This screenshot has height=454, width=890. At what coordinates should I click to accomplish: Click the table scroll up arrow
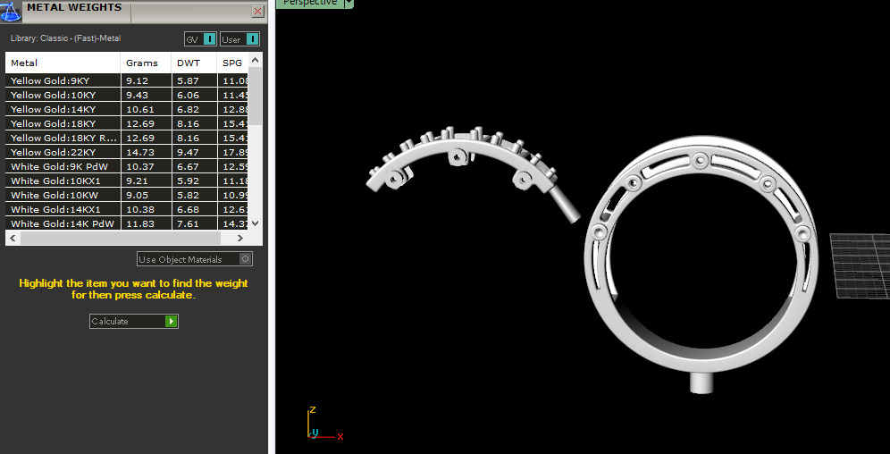[x=255, y=60]
